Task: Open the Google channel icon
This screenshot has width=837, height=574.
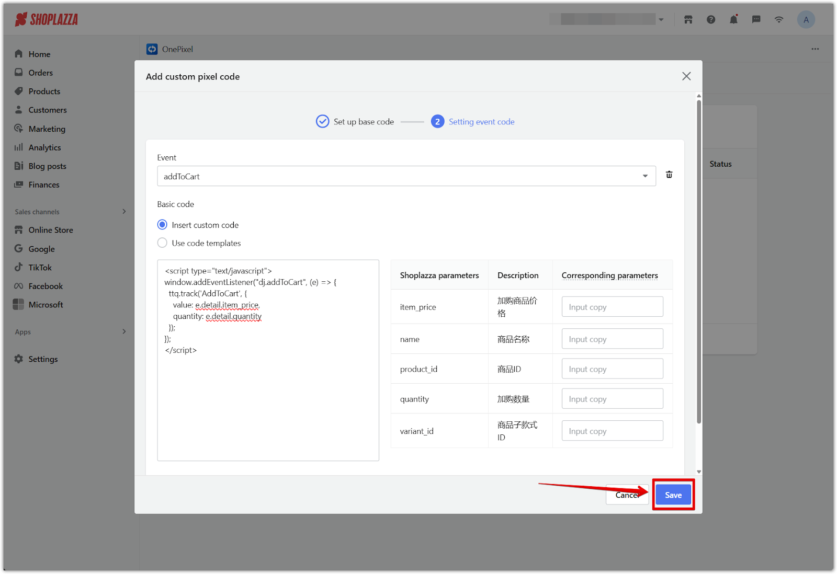Action: tap(19, 249)
